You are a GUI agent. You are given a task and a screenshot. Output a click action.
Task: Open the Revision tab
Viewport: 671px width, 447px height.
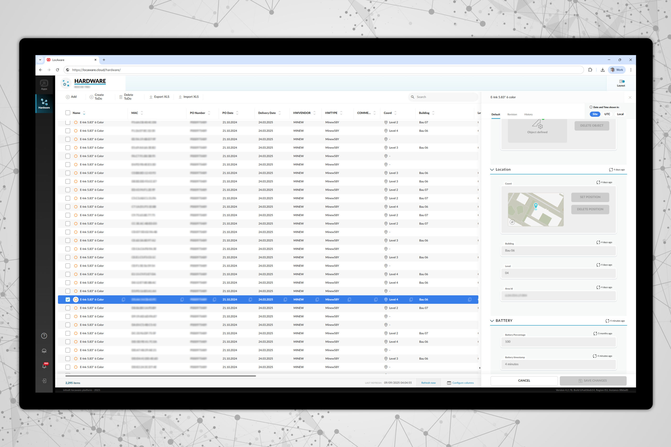click(512, 114)
